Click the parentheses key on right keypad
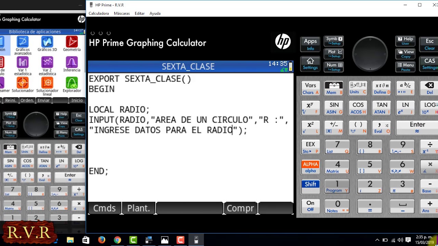The width and height of the screenshot is (438, 246). (x=358, y=127)
